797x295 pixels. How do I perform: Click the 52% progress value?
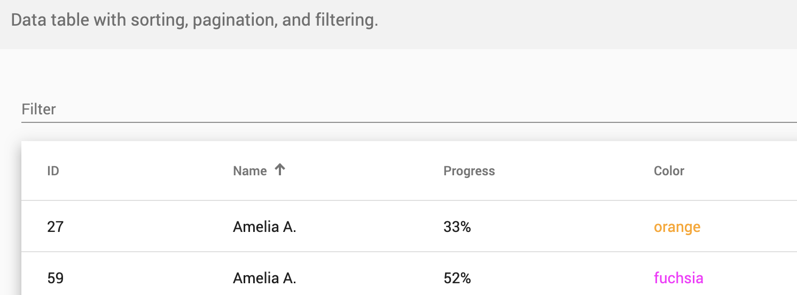pos(457,278)
